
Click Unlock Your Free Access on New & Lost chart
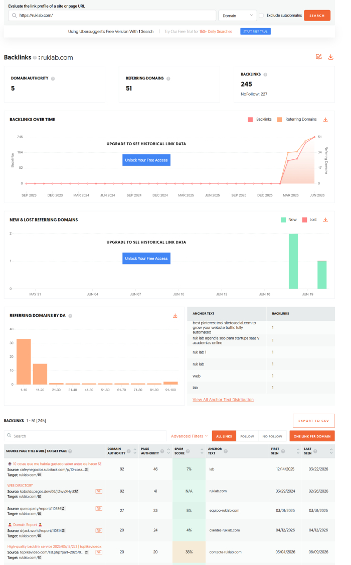pos(146,258)
